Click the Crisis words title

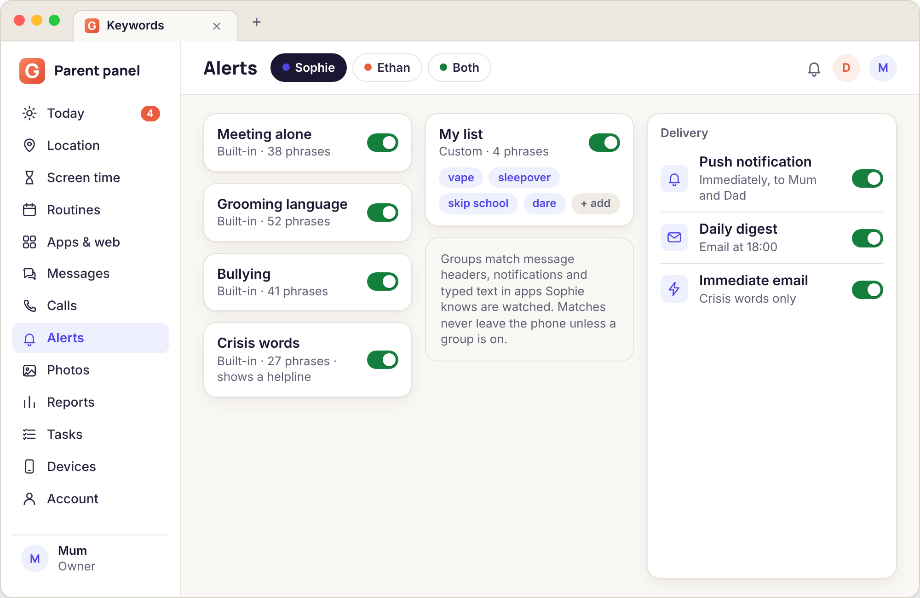pyautogui.click(x=259, y=343)
